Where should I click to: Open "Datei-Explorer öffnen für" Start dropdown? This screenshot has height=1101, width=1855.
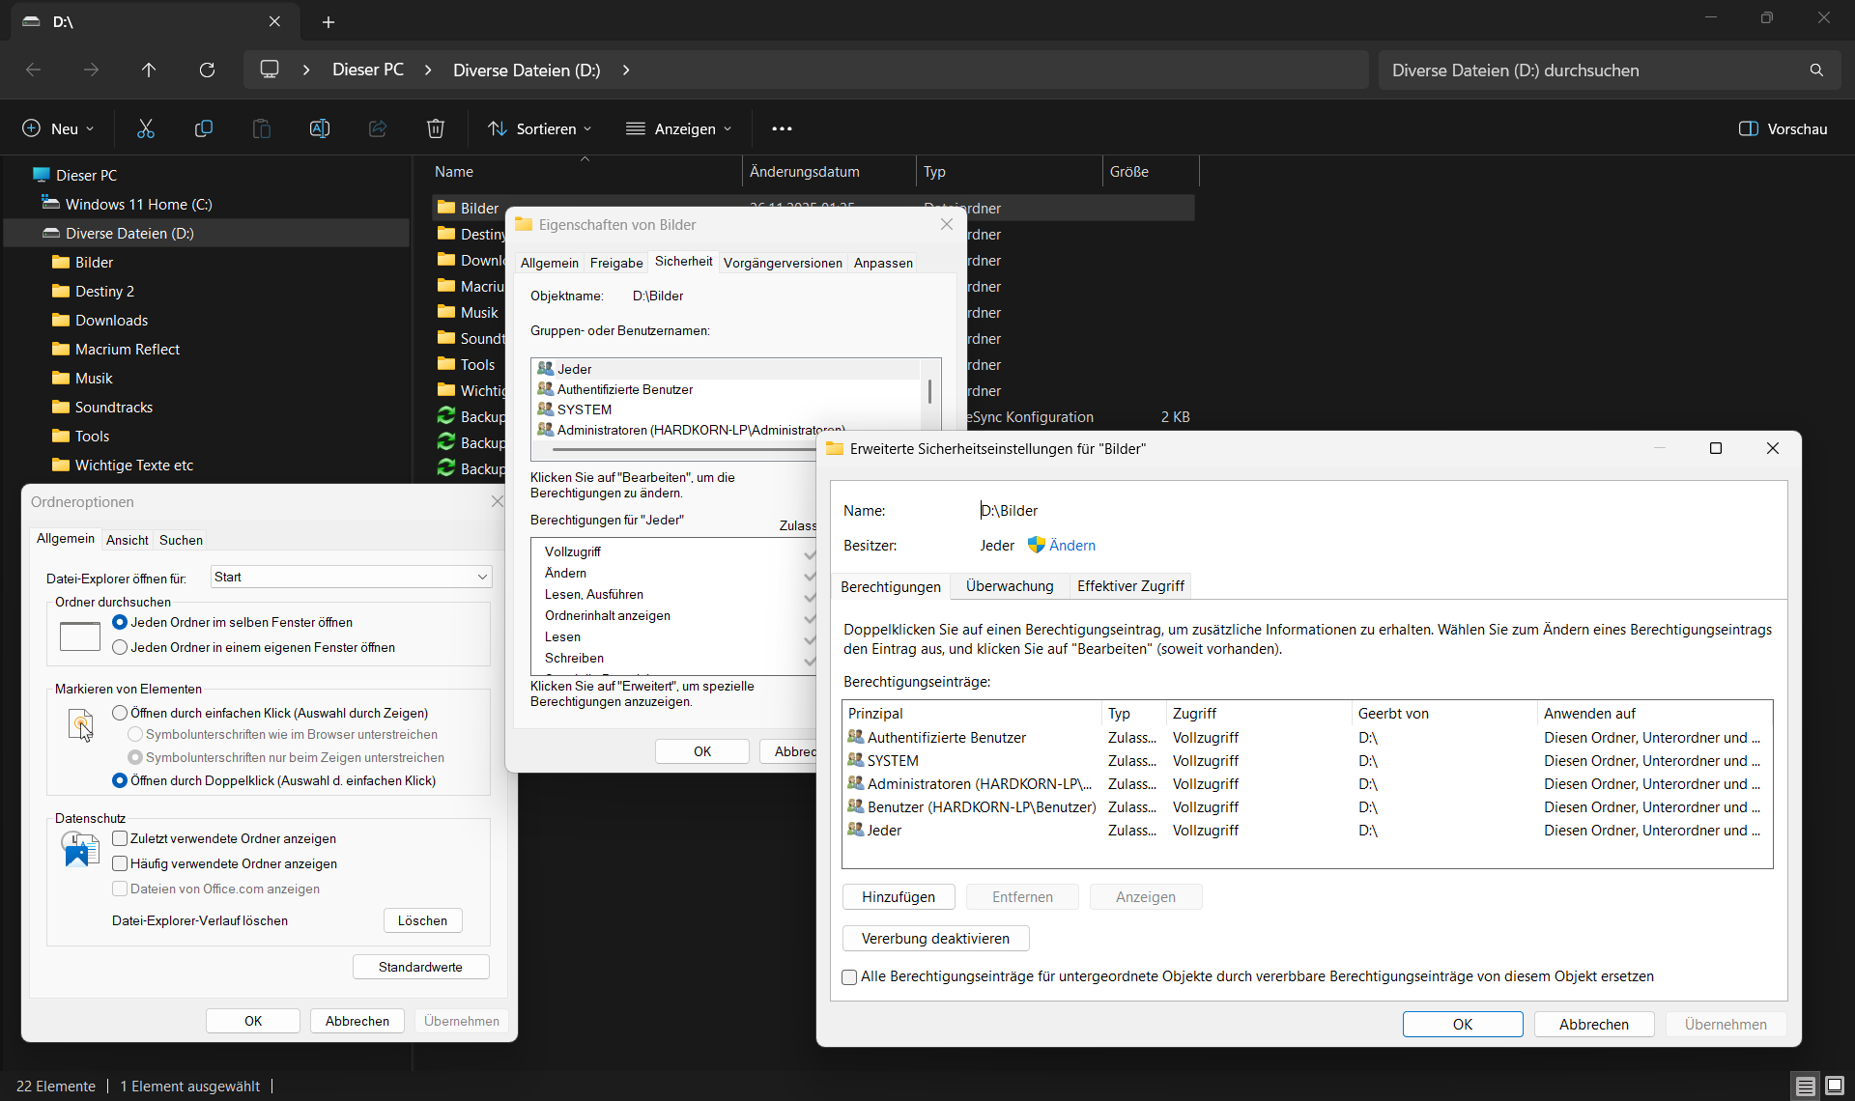coord(352,577)
